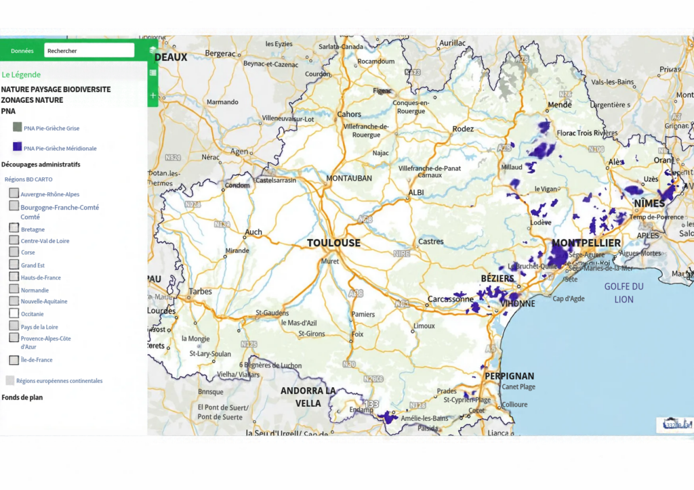The image size is (694, 490).
Task: Click the blue Pie-Grièche Méridionale swatch
Action: tap(17, 146)
